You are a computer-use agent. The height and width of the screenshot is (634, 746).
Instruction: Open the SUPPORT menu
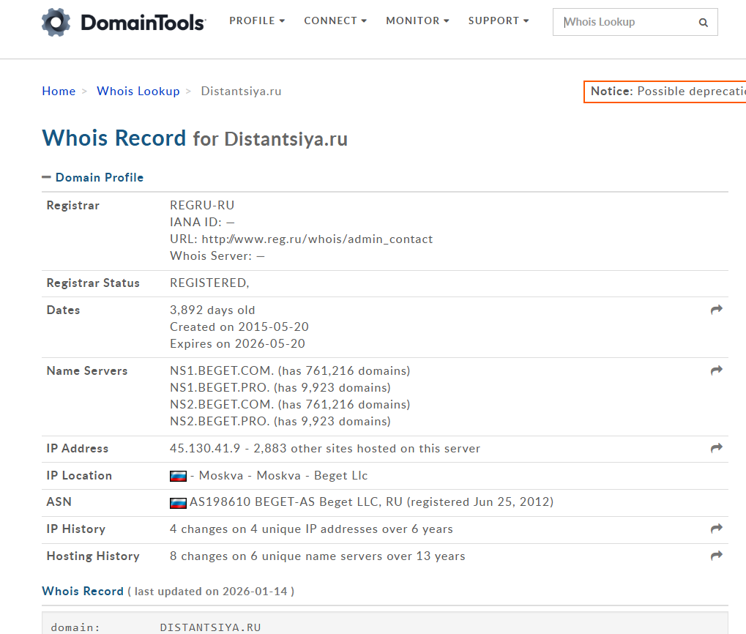coord(498,21)
